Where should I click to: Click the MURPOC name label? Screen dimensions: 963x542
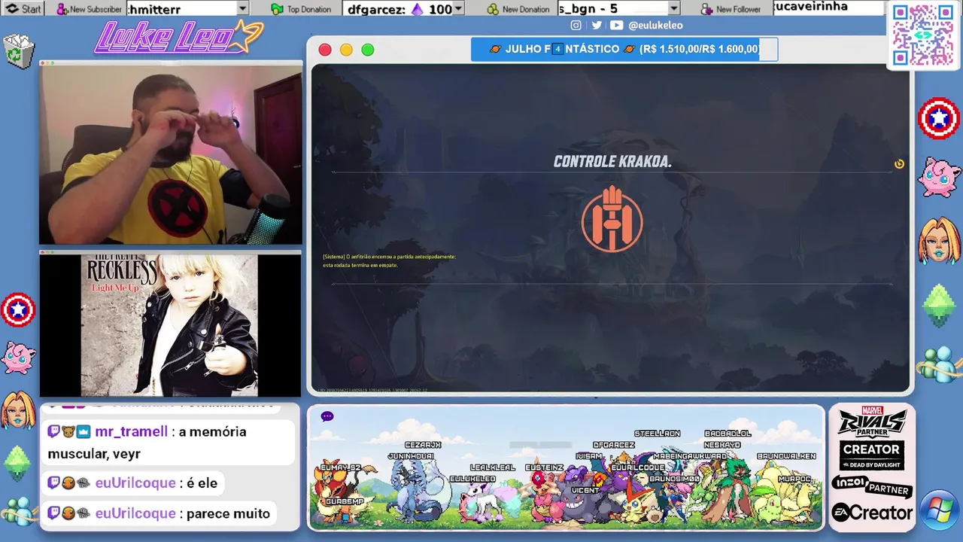[795, 479]
